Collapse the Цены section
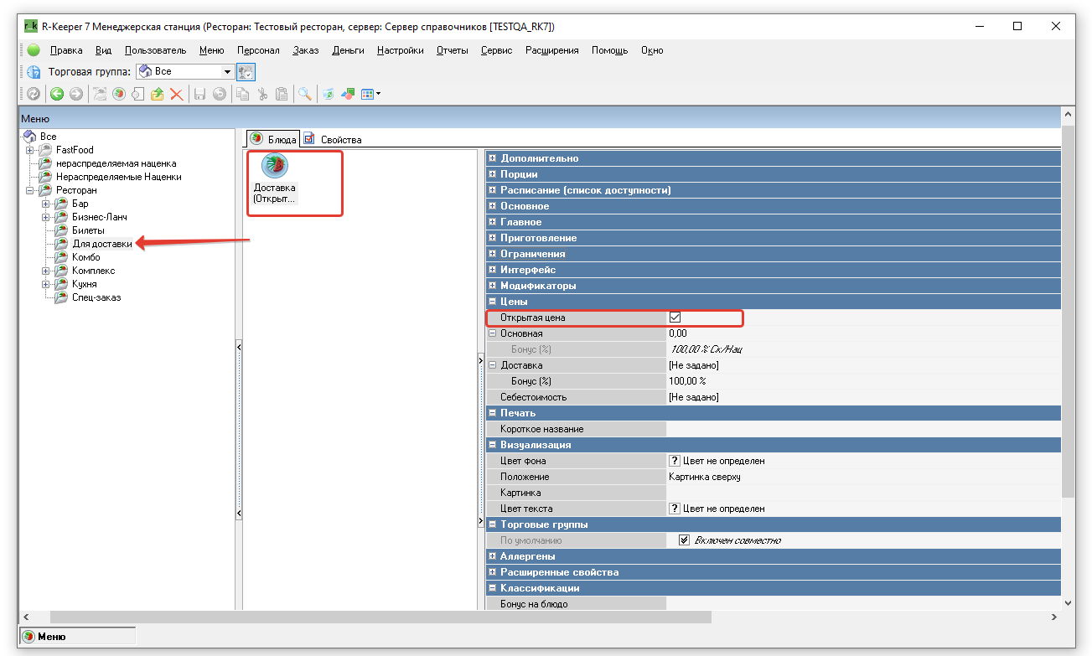The width and height of the screenshot is (1092, 656). point(493,302)
